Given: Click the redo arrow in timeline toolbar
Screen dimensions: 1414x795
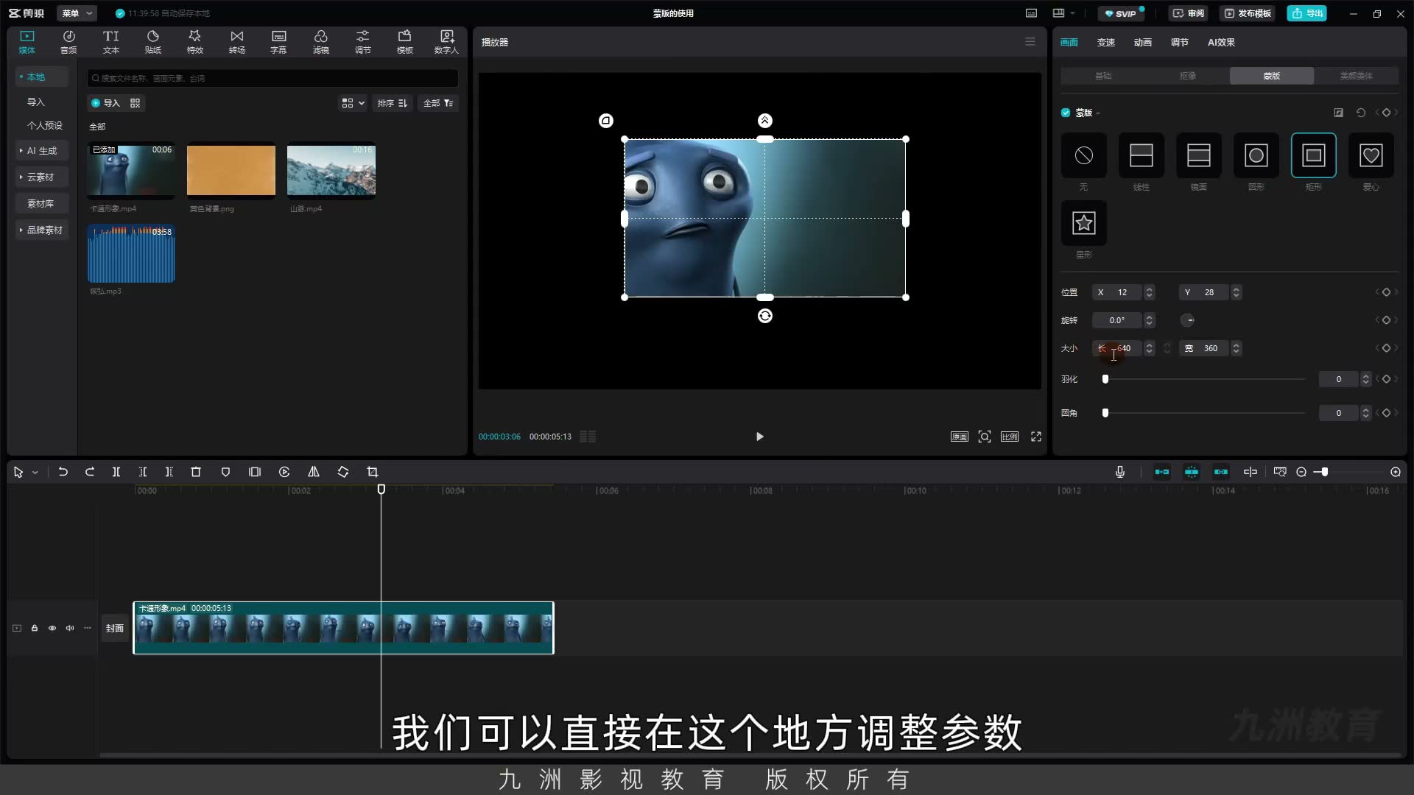Looking at the screenshot, I should (90, 472).
